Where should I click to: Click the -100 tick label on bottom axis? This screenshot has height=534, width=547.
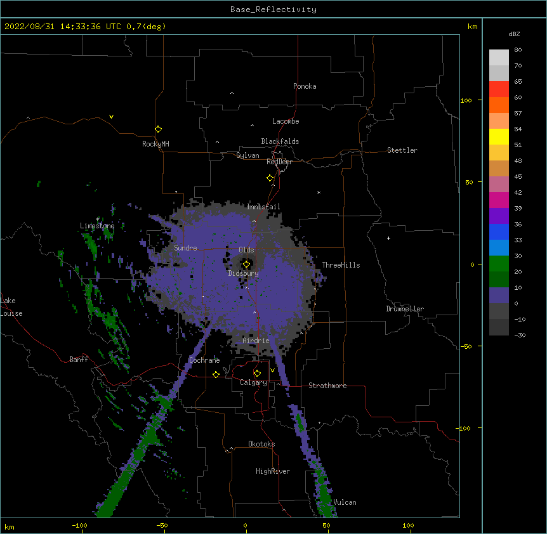79,525
